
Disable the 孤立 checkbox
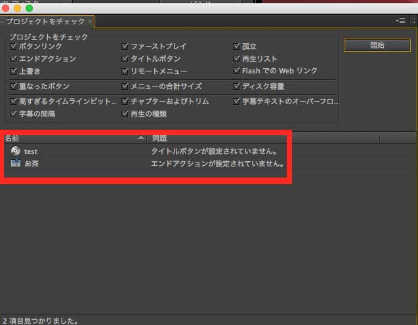tap(237, 47)
